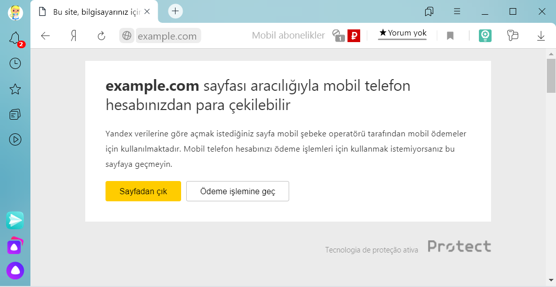Open the sidebar tab collections icon
Image resolution: width=556 pixels, height=287 pixels.
point(15,115)
